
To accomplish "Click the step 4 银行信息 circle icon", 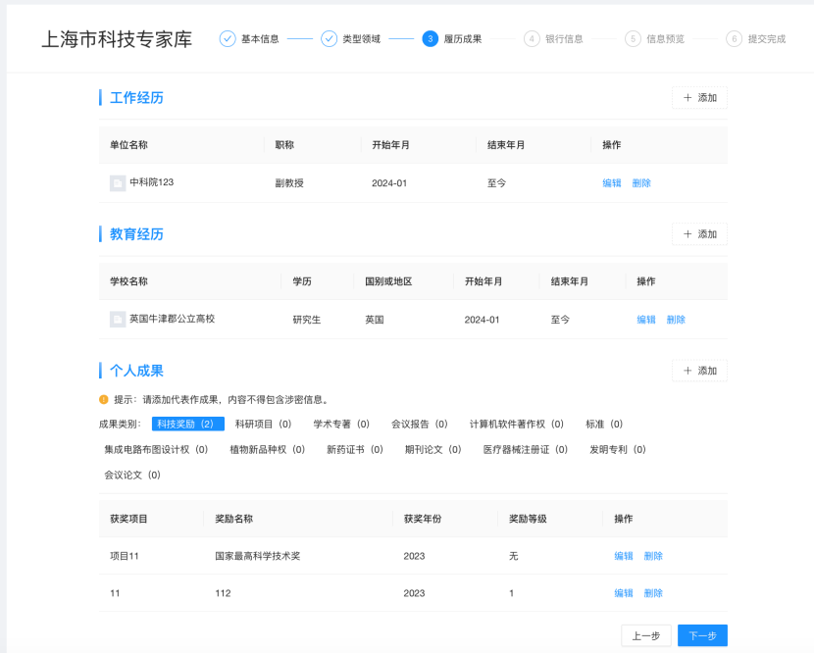I will [x=532, y=39].
